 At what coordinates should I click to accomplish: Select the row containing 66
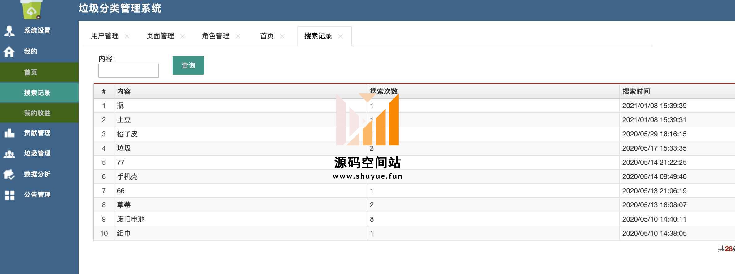coord(414,191)
